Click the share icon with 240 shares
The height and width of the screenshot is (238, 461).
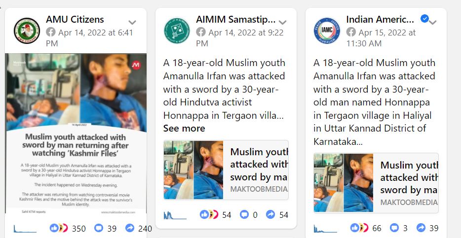pyautogui.click(x=130, y=228)
